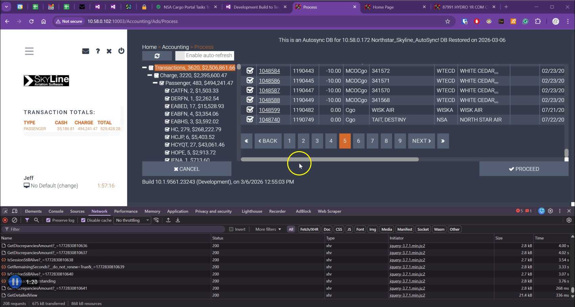Viewport: 575px width, 307px height.
Task: Click the horizontal scrollbar under the table
Action: [329, 159]
